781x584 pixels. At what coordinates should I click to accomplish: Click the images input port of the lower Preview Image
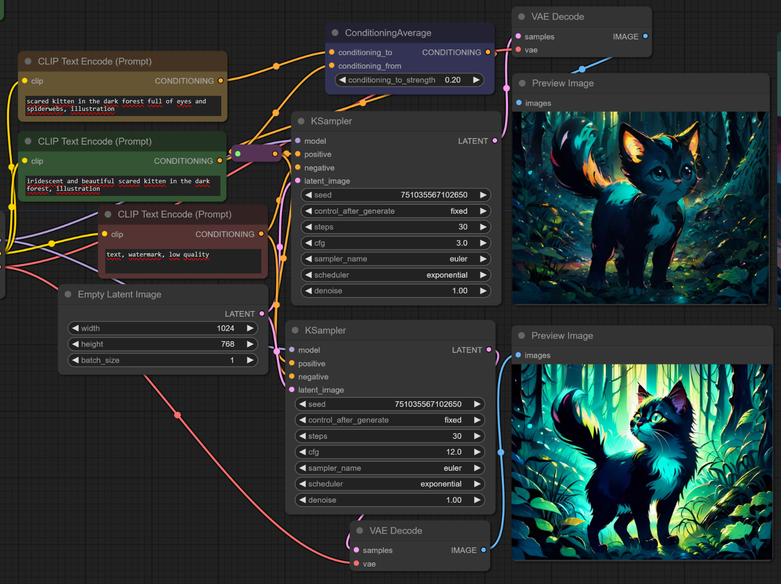pos(518,355)
